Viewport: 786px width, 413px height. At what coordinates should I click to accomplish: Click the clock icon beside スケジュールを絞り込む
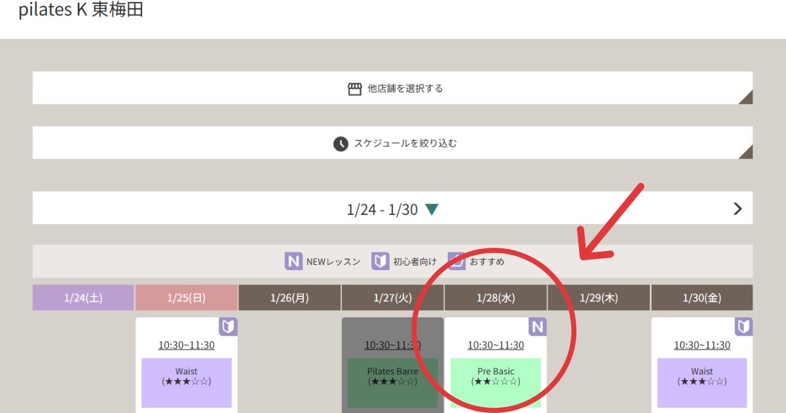(x=341, y=144)
